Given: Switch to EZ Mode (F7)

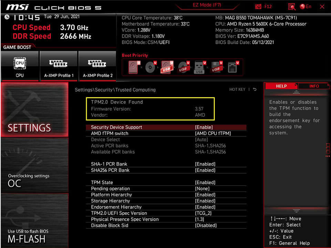Looking at the screenshot, I should 207,5.
